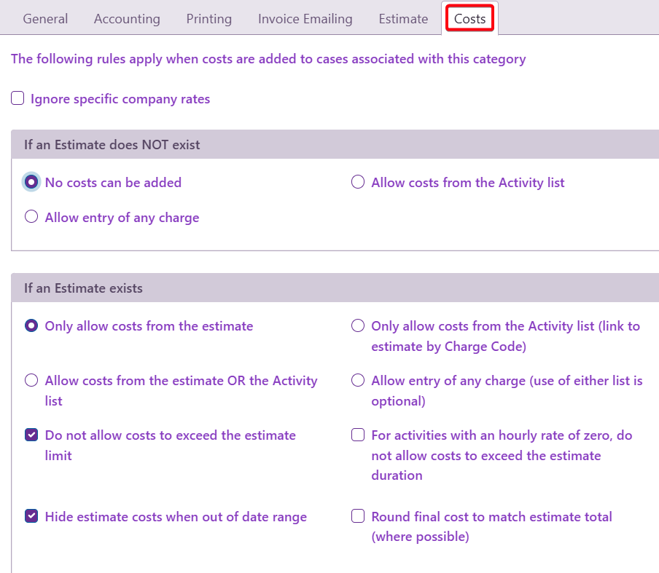
Task: Select Allow costs from estimate OR Activity list
Action: (x=31, y=381)
